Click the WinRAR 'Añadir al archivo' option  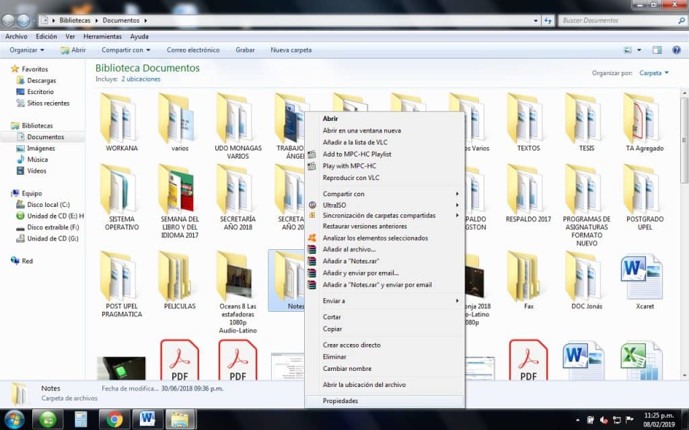click(x=349, y=250)
